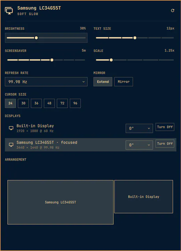The width and height of the screenshot is (181, 251).
Task: Click the refresh icon in the header
Action: 172,10
